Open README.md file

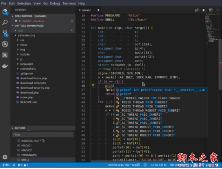pos(43,102)
